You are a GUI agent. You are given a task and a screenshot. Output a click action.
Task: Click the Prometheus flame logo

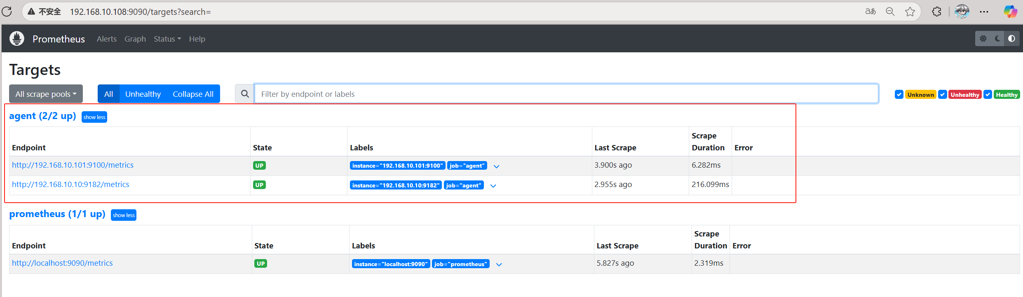click(17, 39)
